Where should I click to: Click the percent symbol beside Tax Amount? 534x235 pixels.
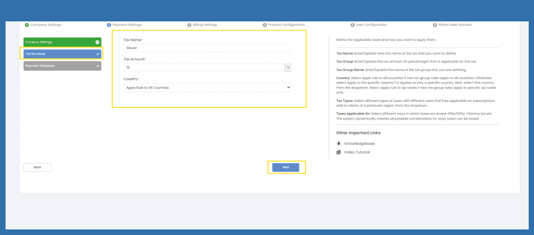tap(288, 67)
